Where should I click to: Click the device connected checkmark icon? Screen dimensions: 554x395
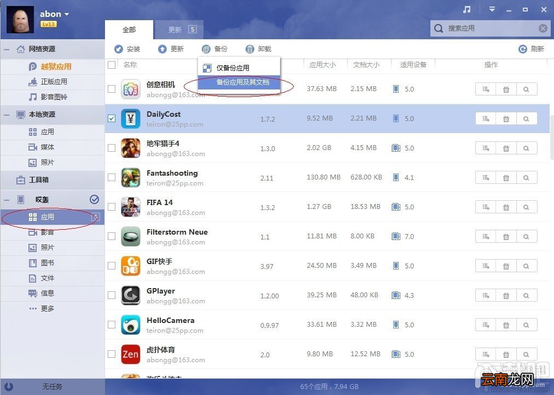coord(94,200)
